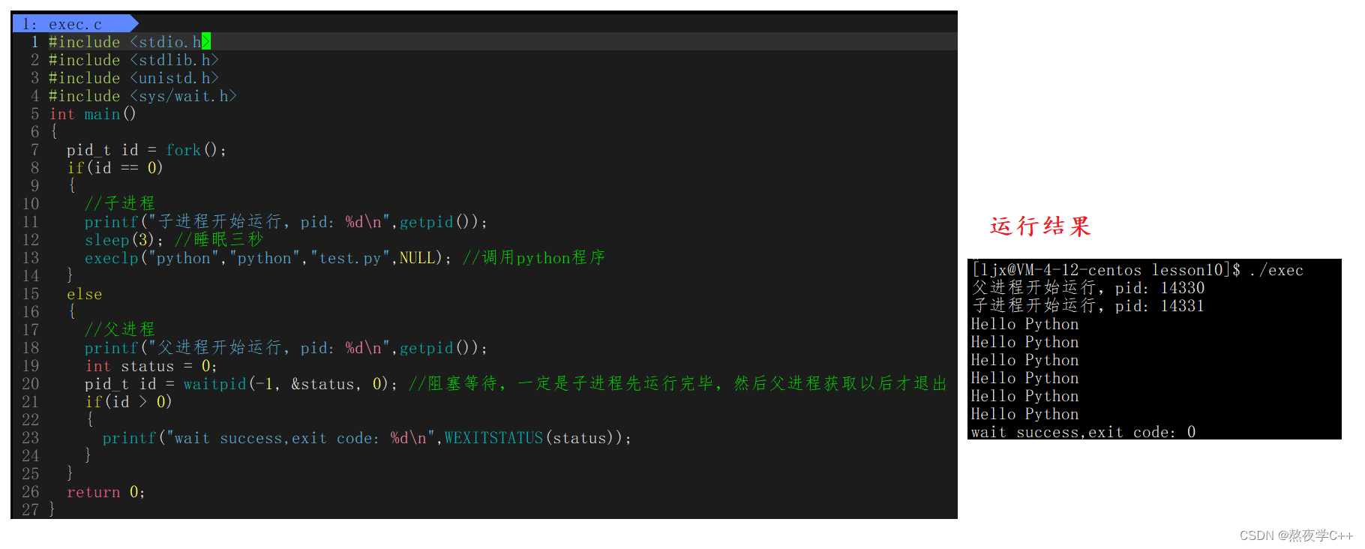The width and height of the screenshot is (1365, 549).
Task: Click the 'waitpid' call on line 20
Action: point(214,384)
